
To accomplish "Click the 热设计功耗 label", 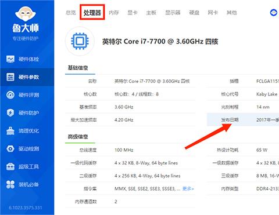I will coord(228,150).
